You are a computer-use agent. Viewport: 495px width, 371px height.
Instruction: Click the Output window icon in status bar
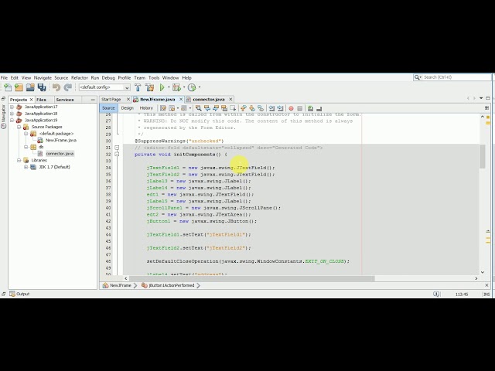click(12, 294)
